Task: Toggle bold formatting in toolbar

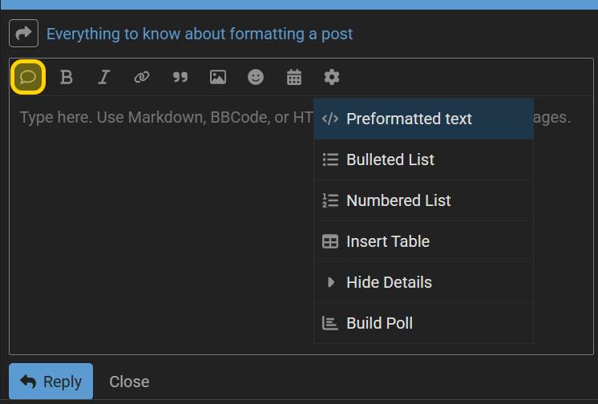Action: coord(66,77)
